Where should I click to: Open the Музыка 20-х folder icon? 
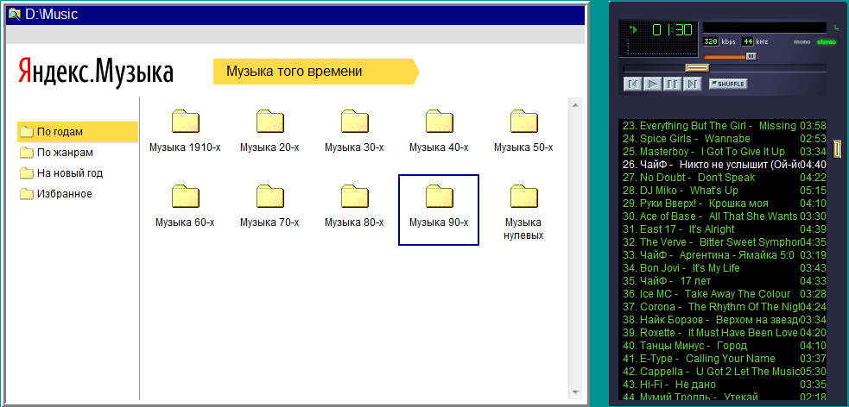(269, 122)
